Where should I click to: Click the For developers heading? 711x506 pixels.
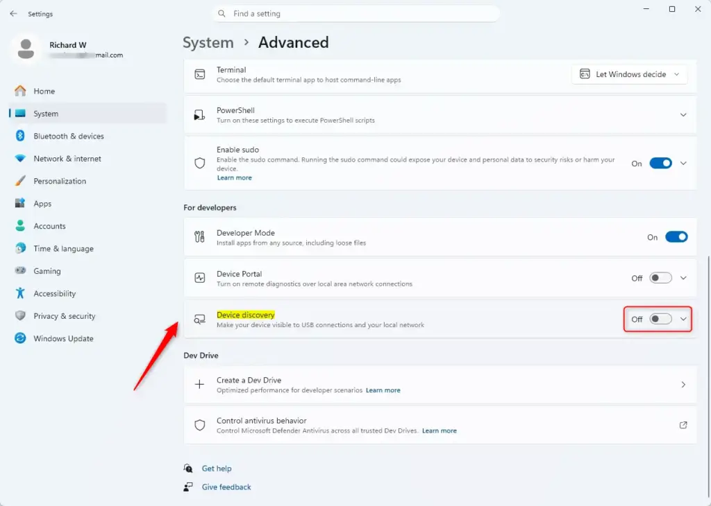pyautogui.click(x=210, y=207)
